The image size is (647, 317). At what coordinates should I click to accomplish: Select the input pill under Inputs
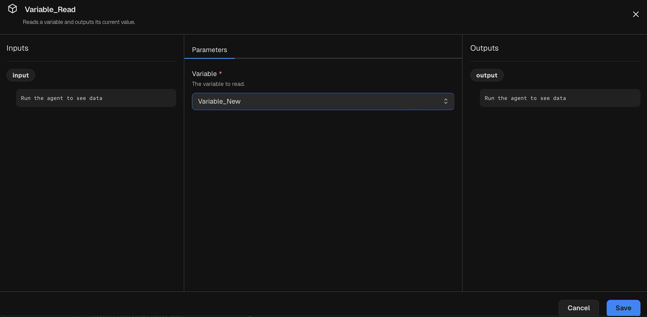(20, 75)
